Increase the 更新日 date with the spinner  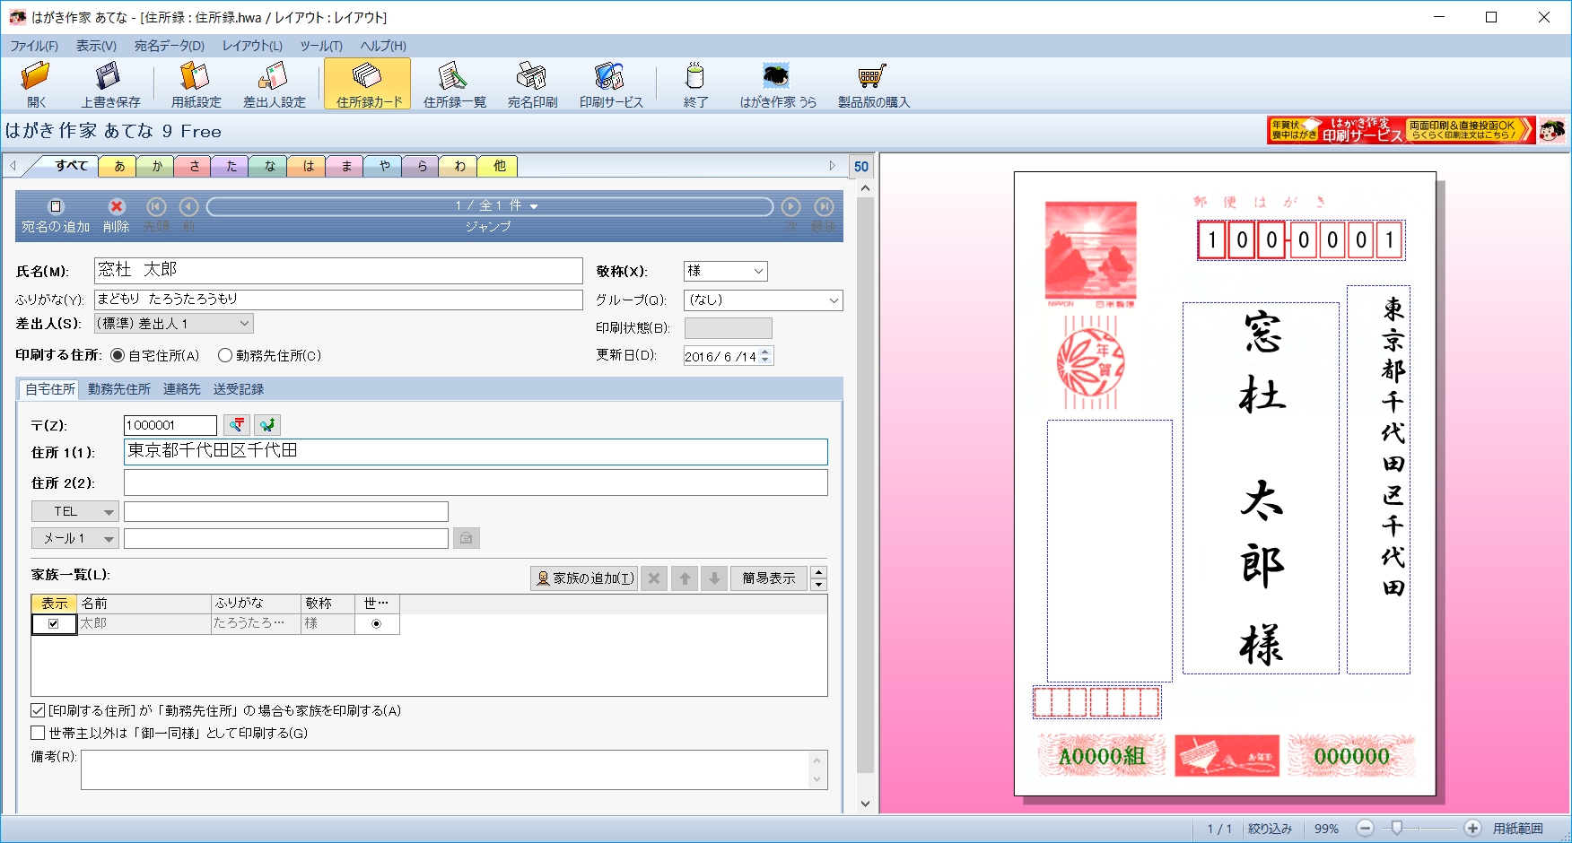[764, 352]
